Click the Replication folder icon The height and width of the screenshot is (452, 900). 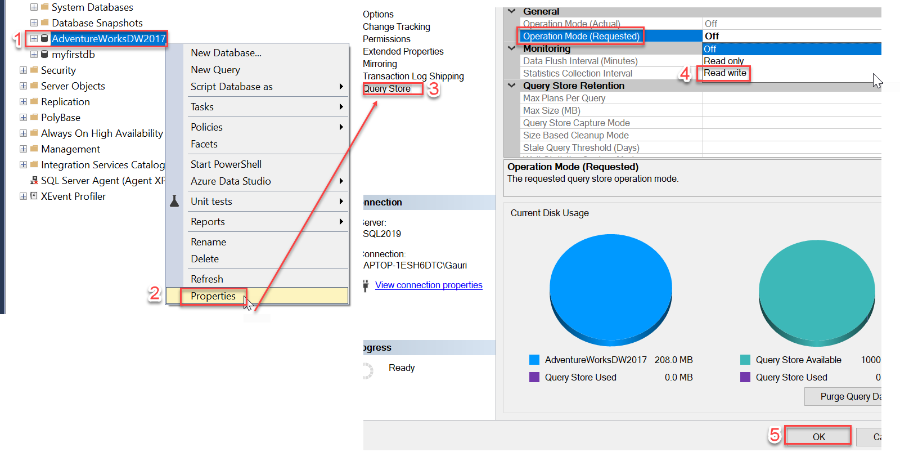coord(34,102)
